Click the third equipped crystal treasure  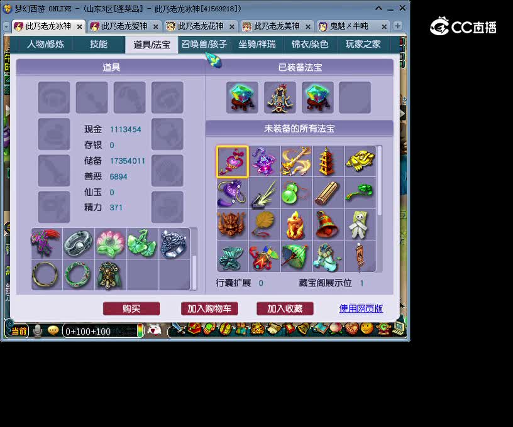317,98
